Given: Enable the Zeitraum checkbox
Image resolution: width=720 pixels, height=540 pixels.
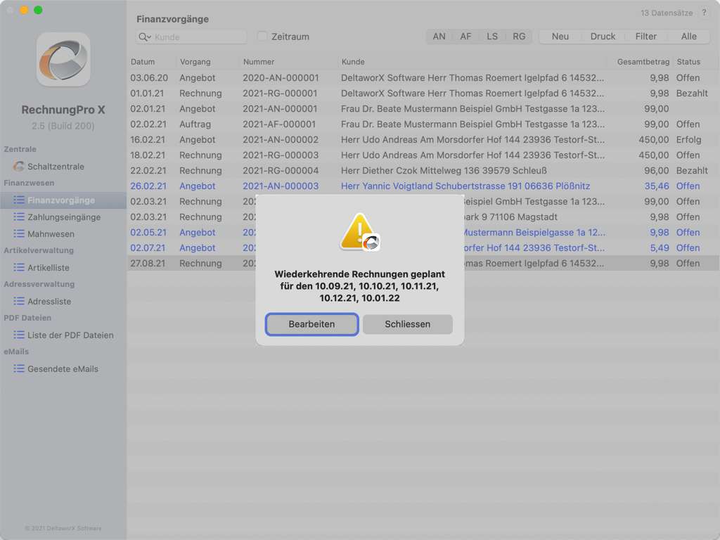Looking at the screenshot, I should pyautogui.click(x=262, y=37).
